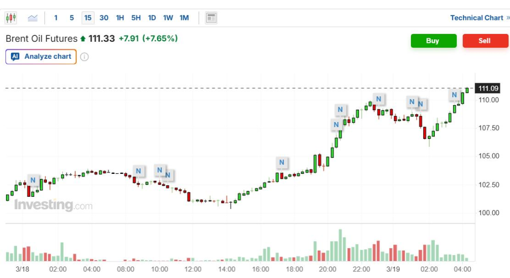Select the 1 minute interval
The image size is (510, 278).
[x=56, y=17]
